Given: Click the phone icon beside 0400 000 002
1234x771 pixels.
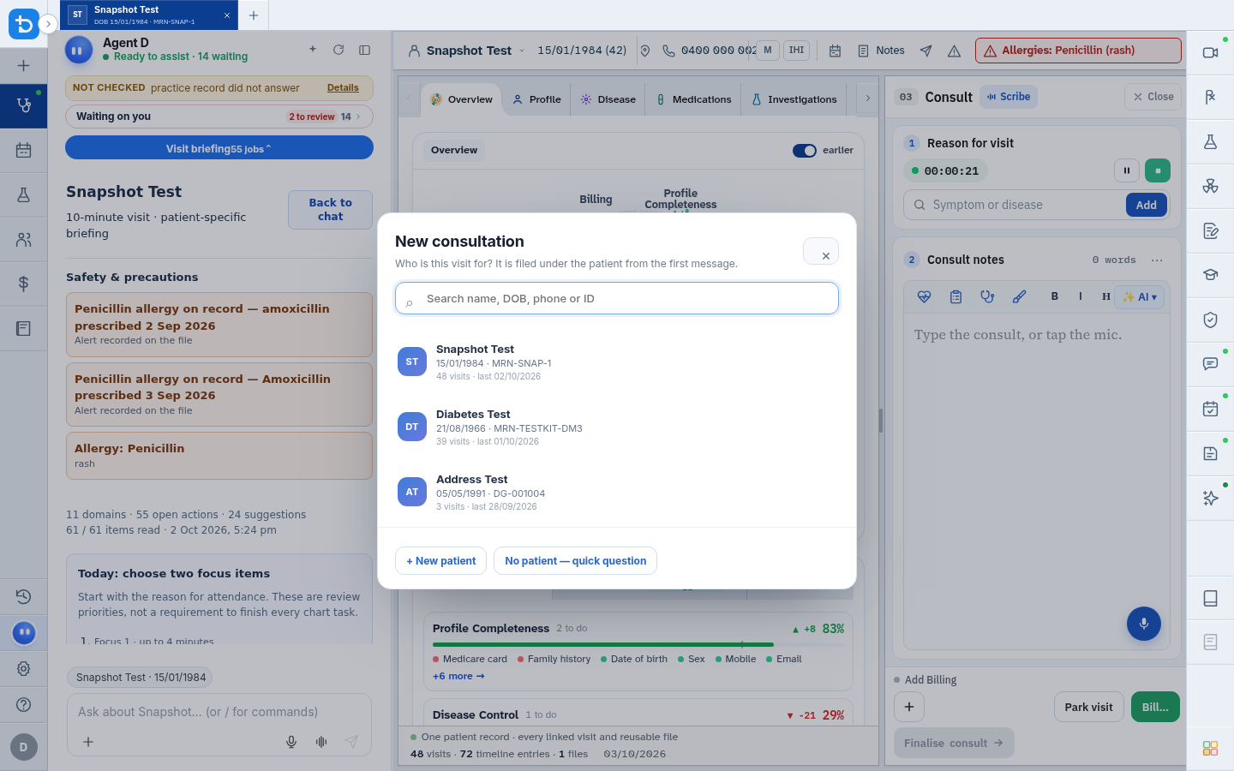Looking at the screenshot, I should (668, 51).
